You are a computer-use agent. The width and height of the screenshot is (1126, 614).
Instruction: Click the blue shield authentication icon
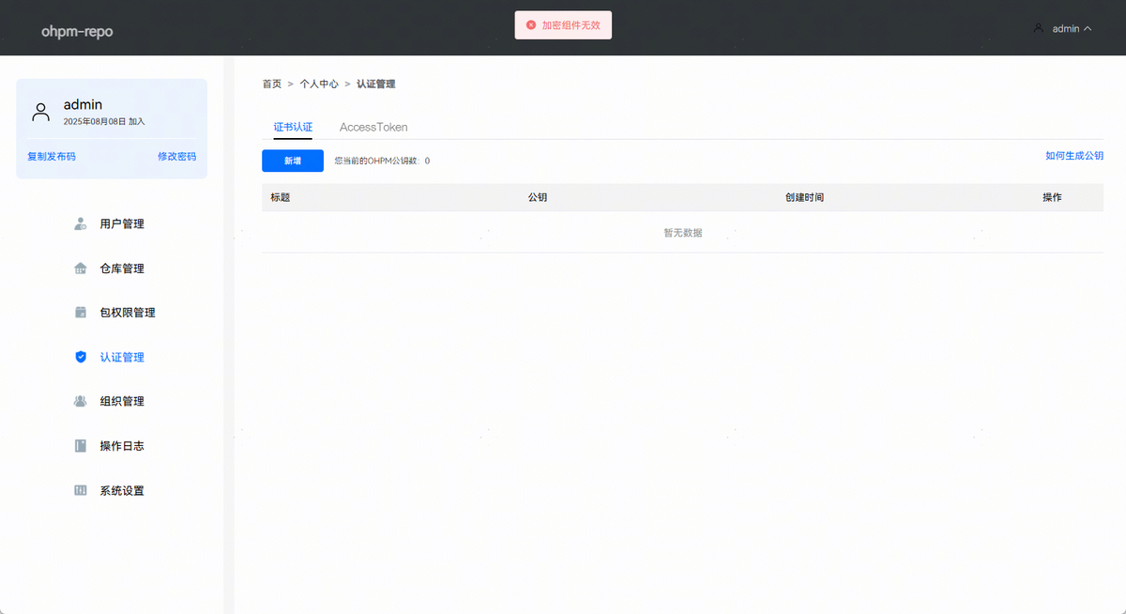[81, 357]
